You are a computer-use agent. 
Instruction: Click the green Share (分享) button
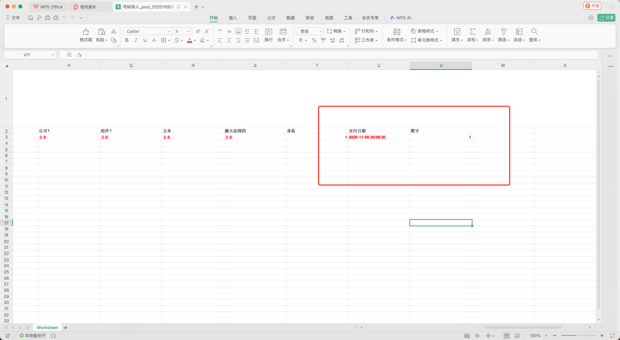click(x=606, y=18)
